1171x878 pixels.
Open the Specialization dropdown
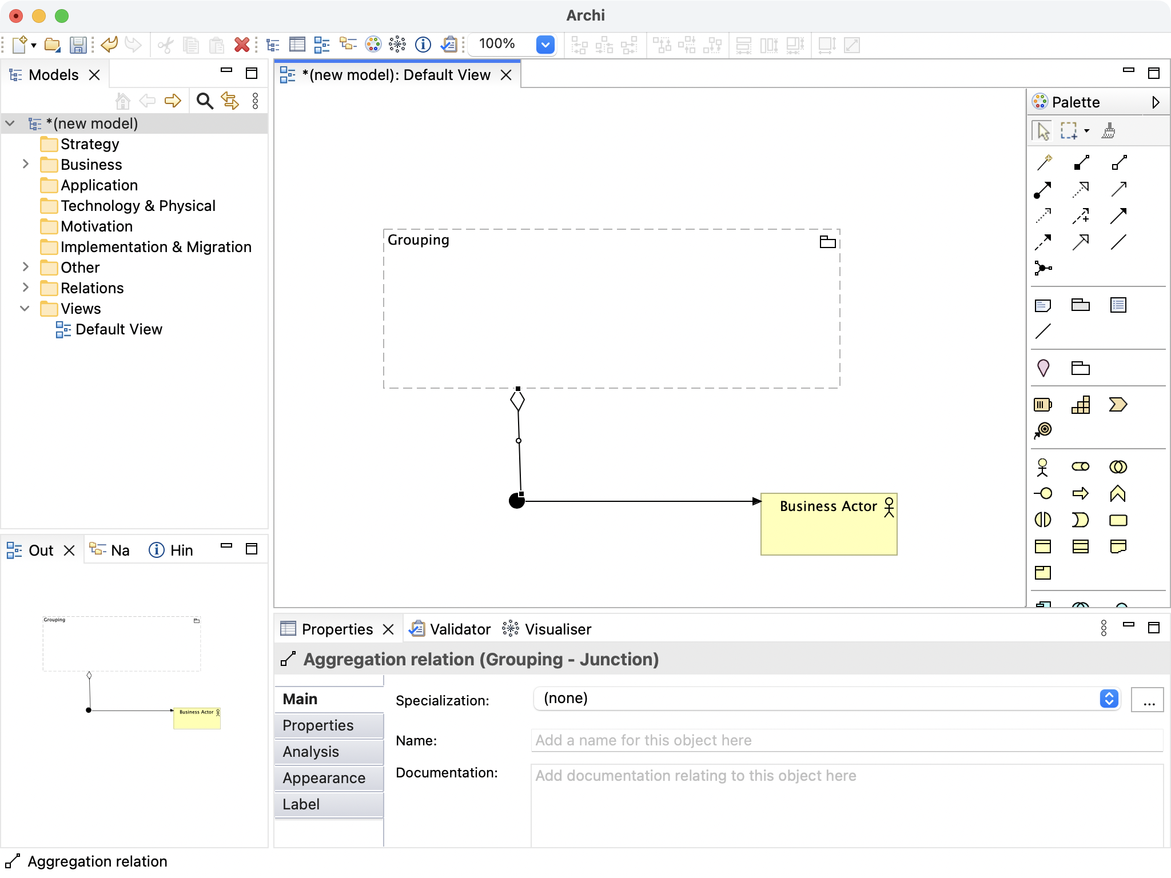click(827, 699)
